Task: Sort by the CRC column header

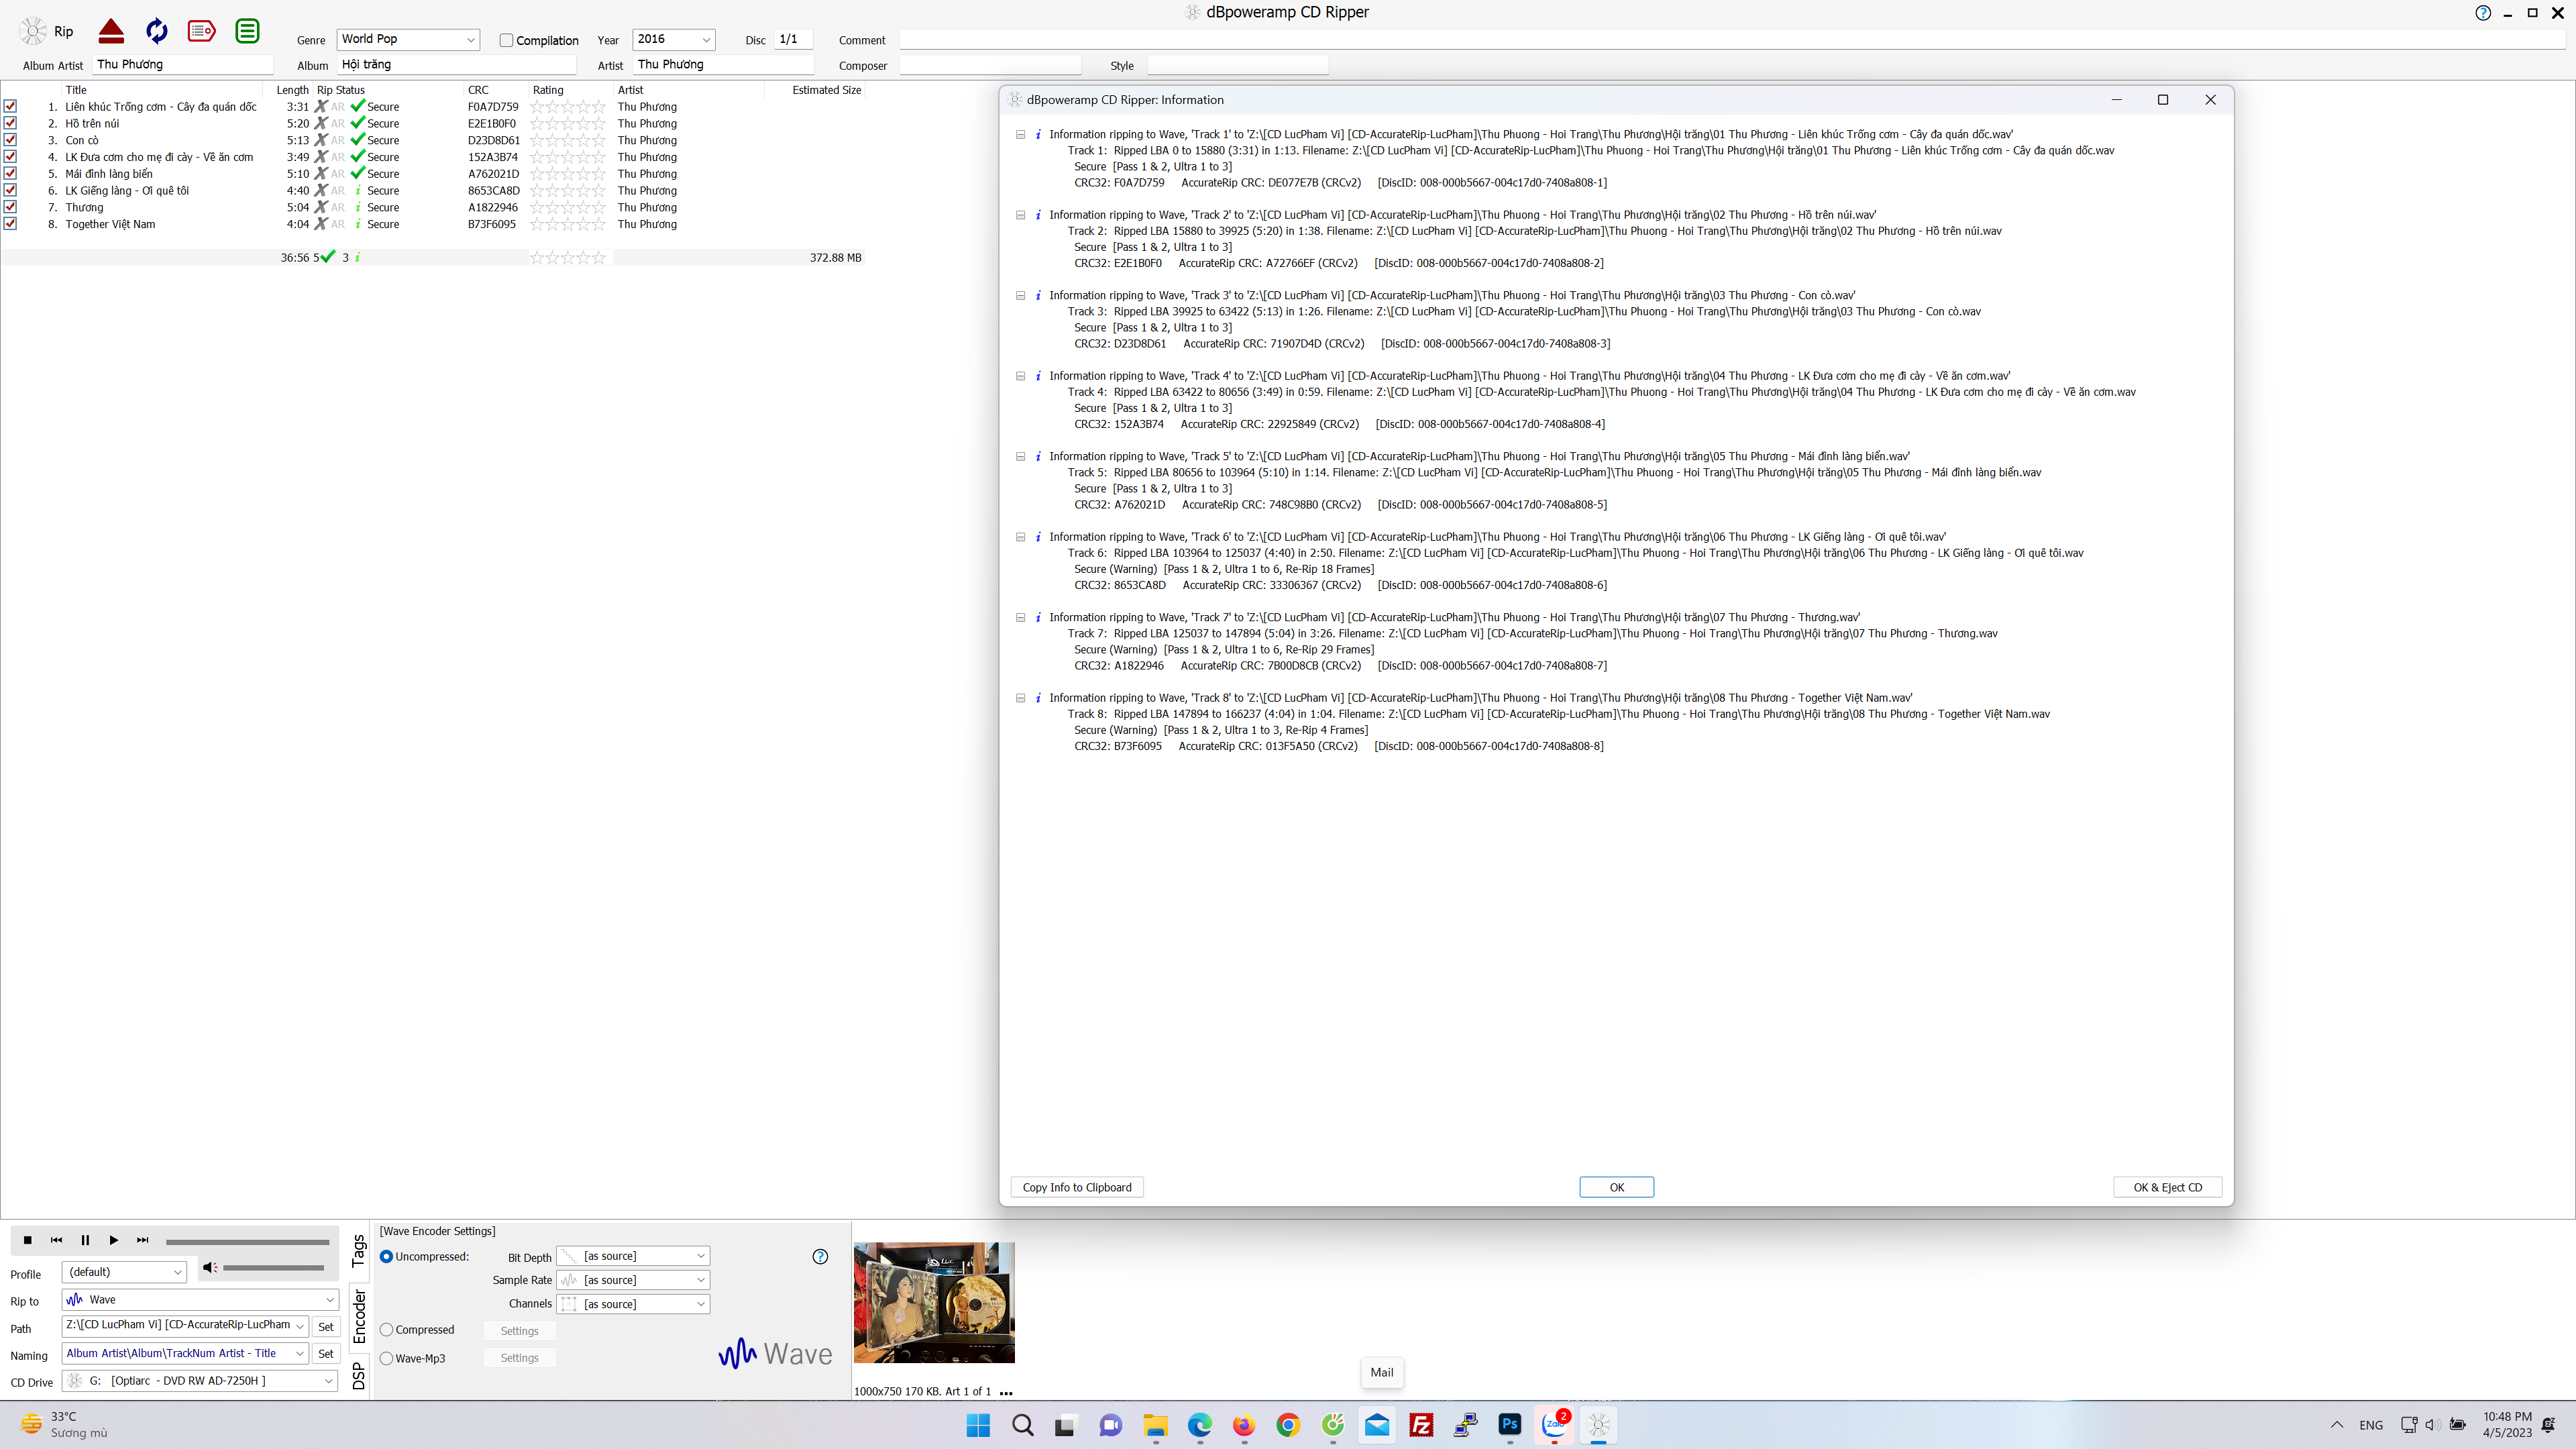Action: 478,90
